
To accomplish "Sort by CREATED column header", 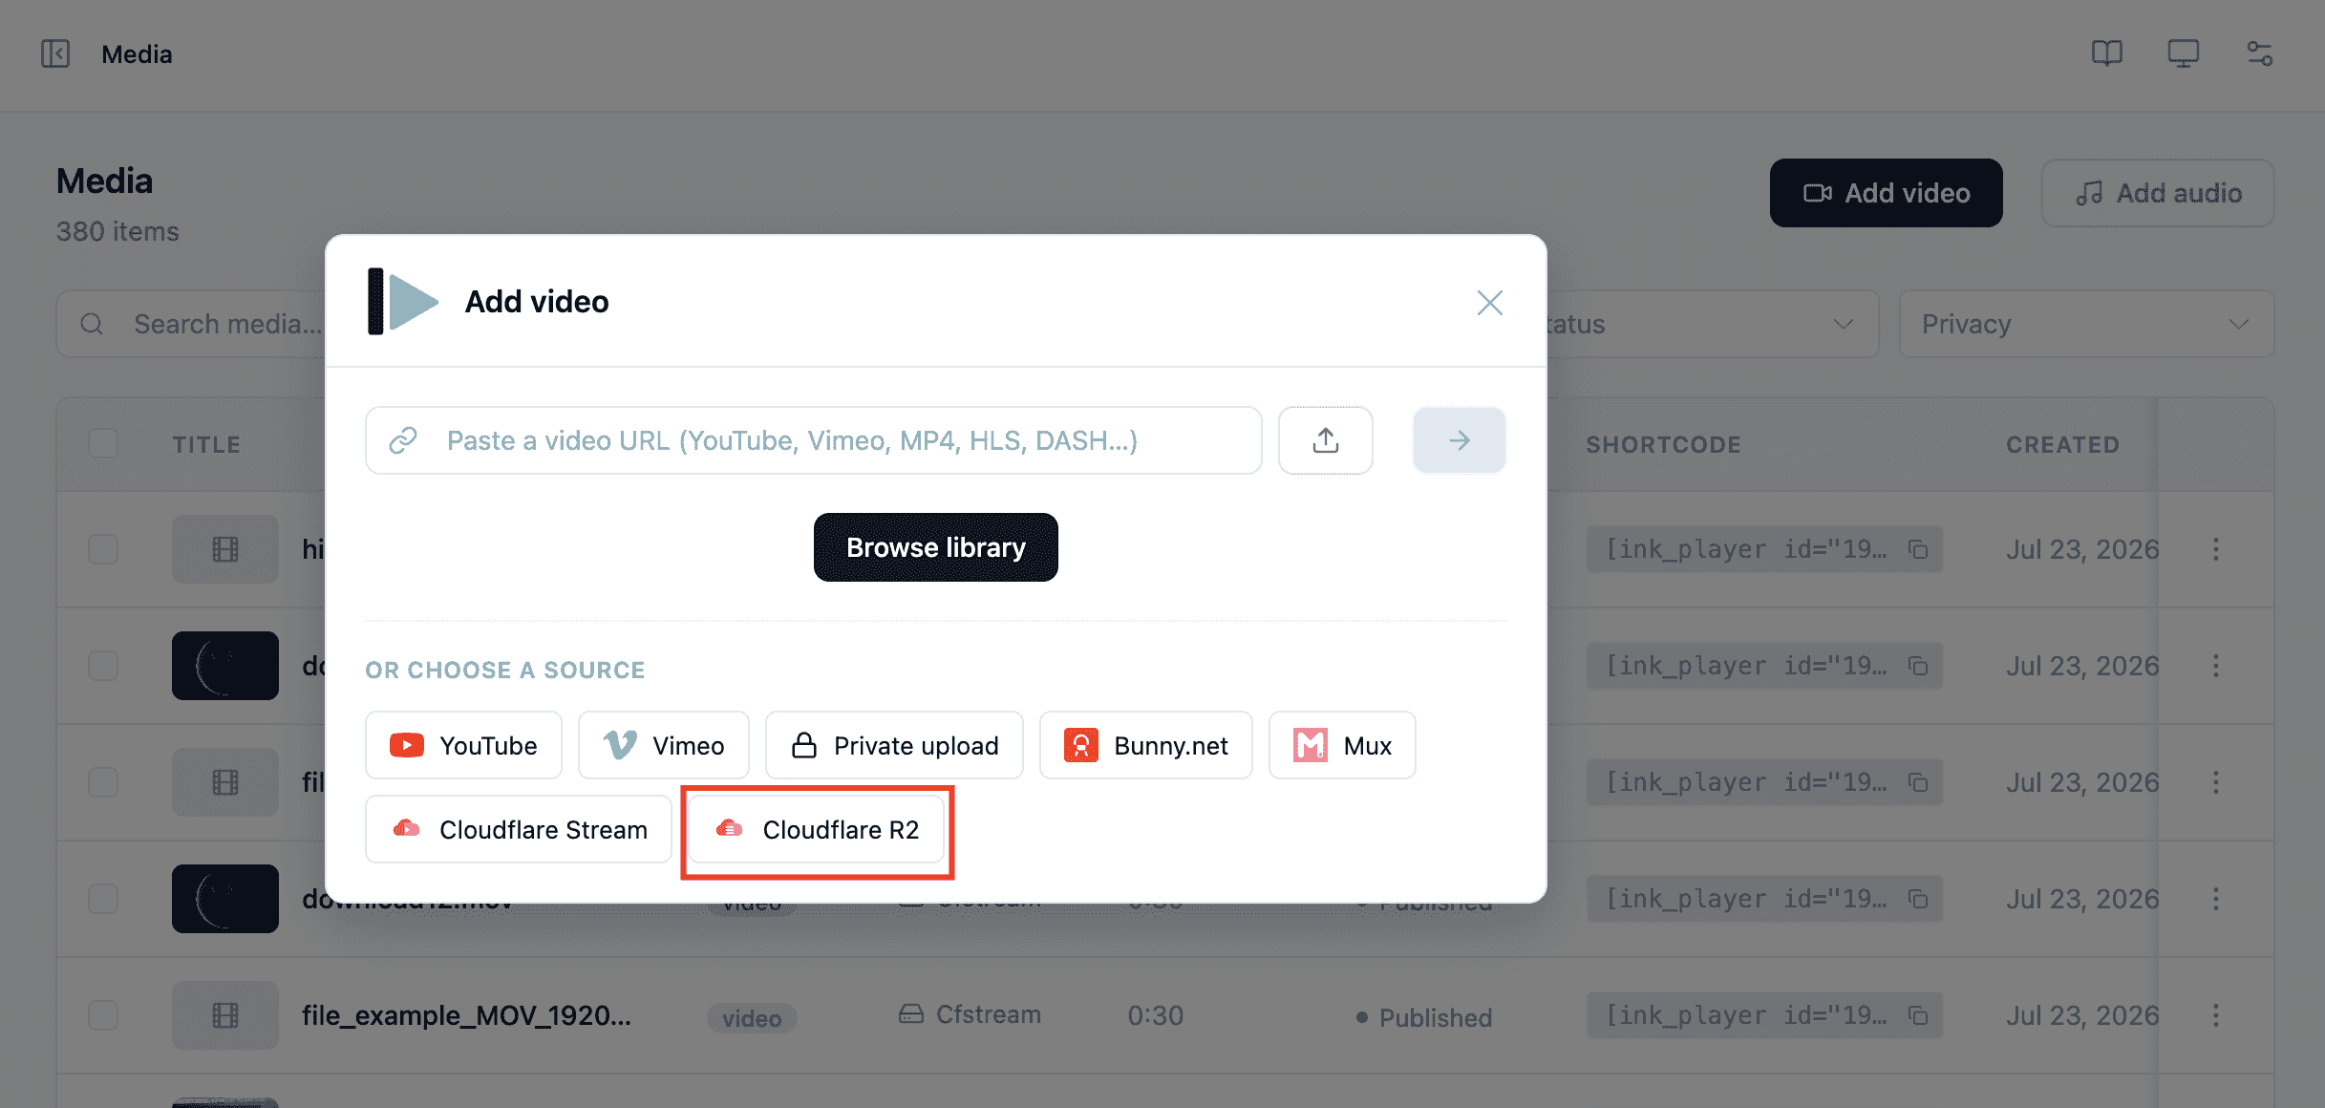I will pyautogui.click(x=2063, y=444).
